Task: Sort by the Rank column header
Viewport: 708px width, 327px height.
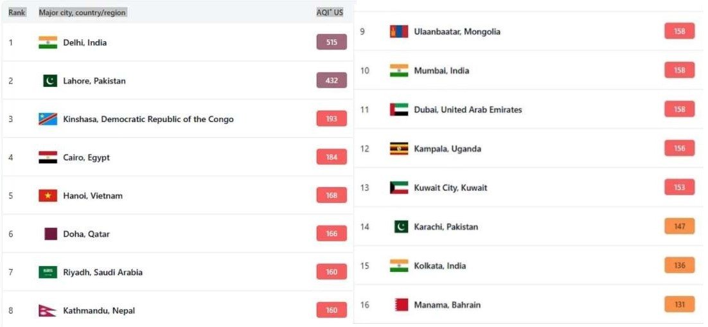Action: [17, 12]
